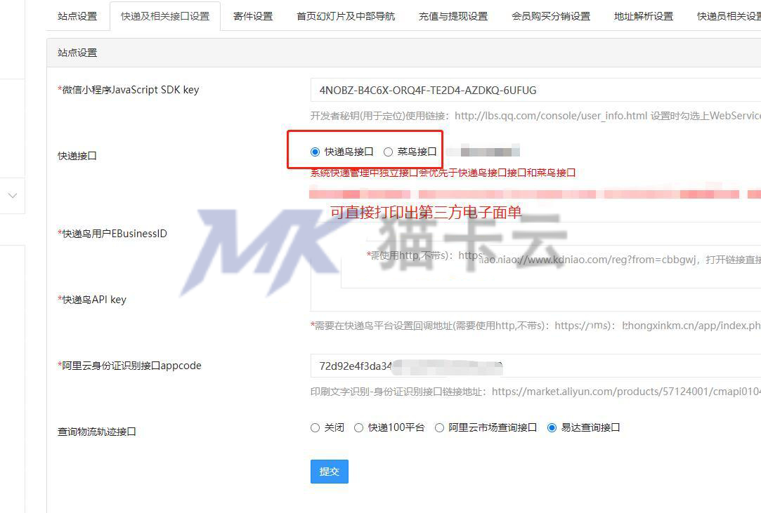The width and height of the screenshot is (761, 513).
Task: Open the 充值与提现设置 tab
Action: coord(453,16)
